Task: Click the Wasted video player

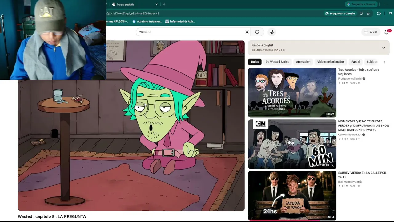Action: (131, 126)
